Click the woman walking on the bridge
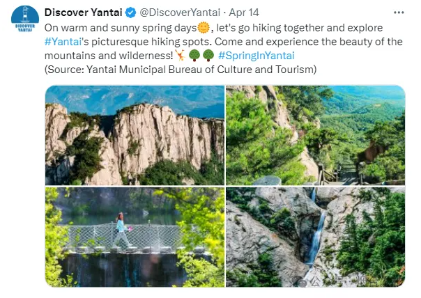The height and width of the screenshot is (298, 421). click(x=120, y=230)
